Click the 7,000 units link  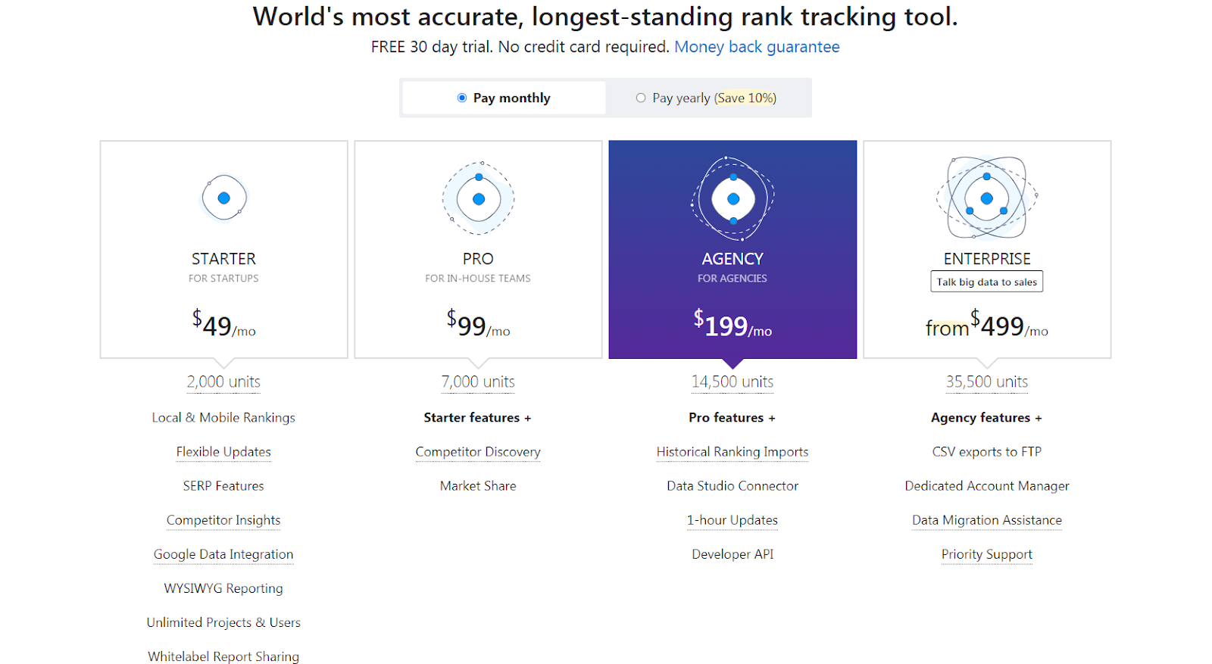tap(478, 382)
